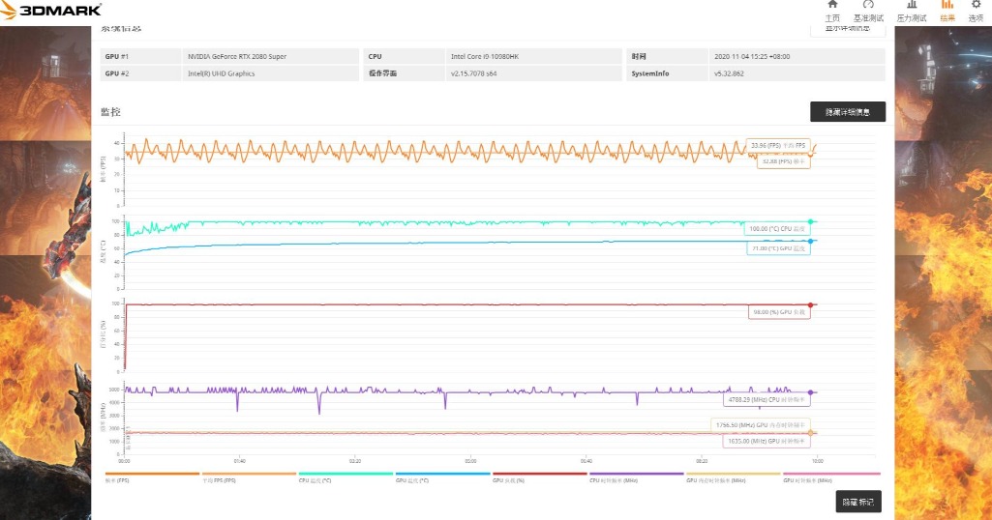Viewport: 992px width, 520px height.
Task: Open the 选项 options gear icon
Action: 976,11
